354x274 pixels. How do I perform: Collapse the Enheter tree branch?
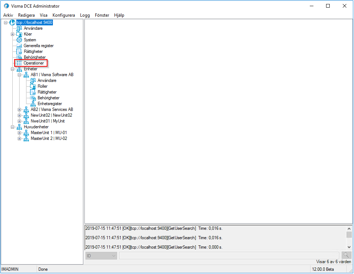point(12,69)
